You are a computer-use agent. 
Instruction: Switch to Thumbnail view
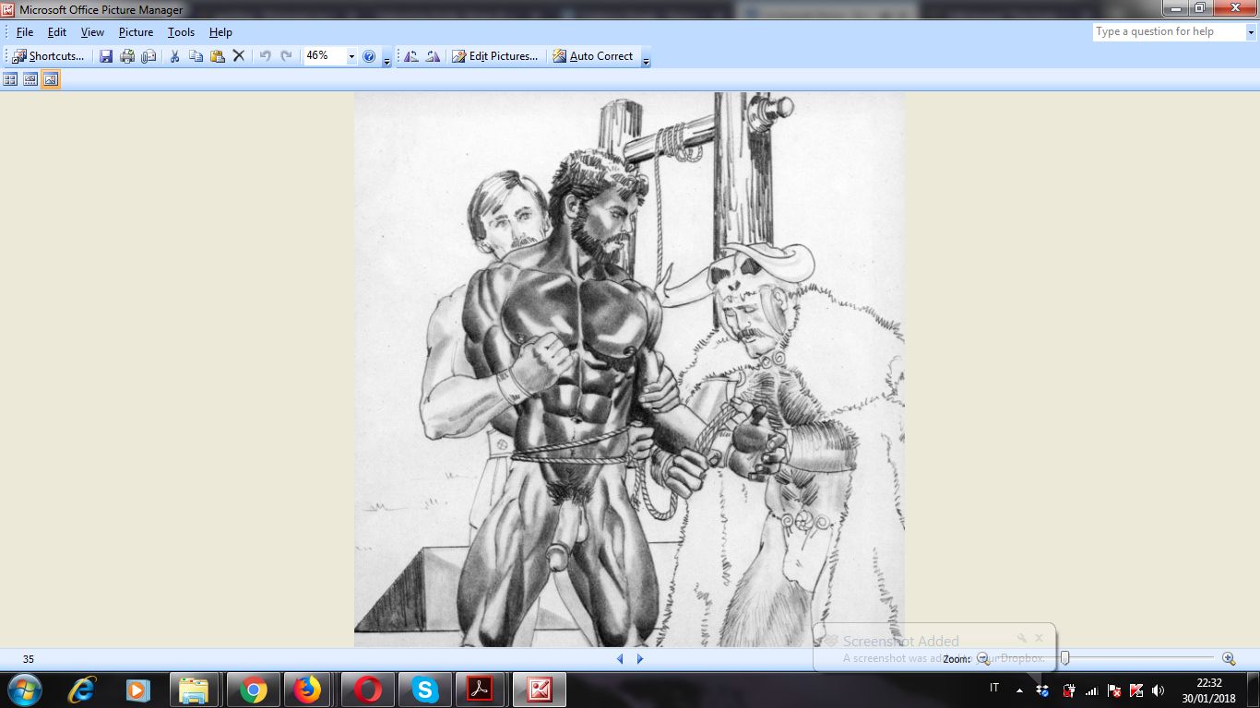click(10, 79)
